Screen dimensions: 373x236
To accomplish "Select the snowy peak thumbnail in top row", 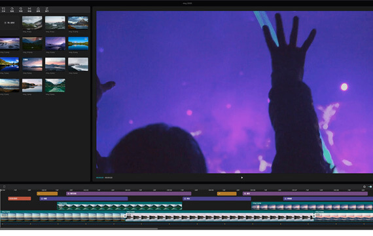I will tap(78, 23).
